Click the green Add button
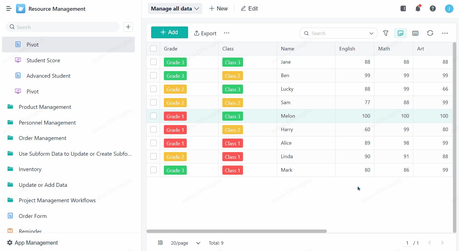Viewport: 459px width, 251px height. (169, 32)
